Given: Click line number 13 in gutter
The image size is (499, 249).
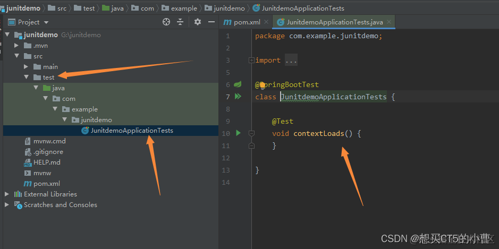Looking at the screenshot, I should pos(225,170).
